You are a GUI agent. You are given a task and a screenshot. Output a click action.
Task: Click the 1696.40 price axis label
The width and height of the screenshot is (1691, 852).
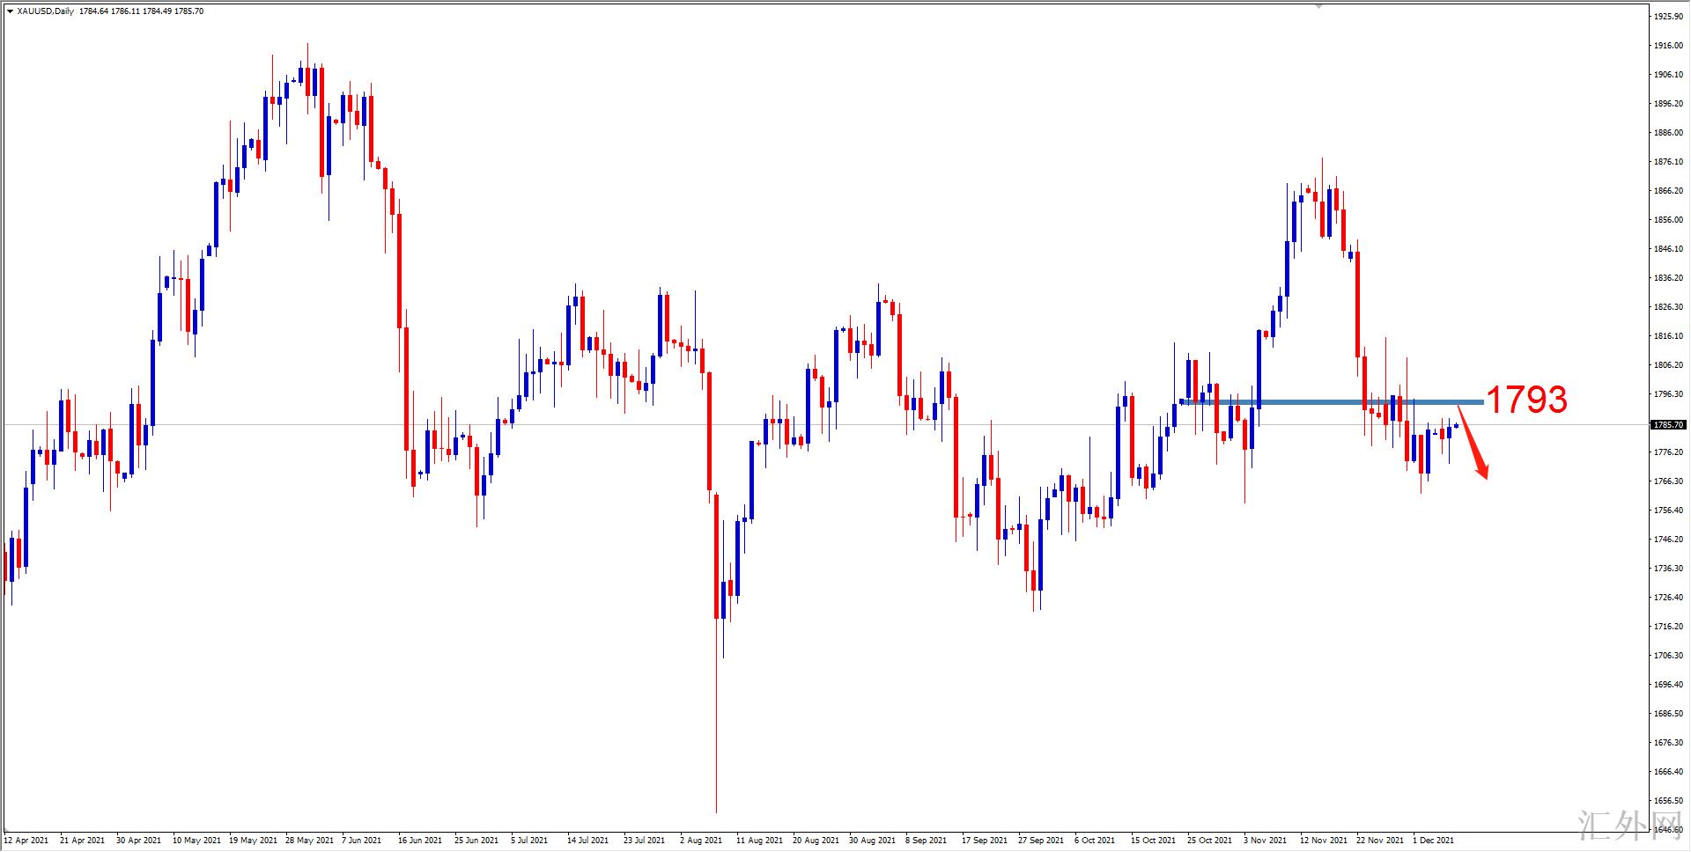[x=1668, y=685]
